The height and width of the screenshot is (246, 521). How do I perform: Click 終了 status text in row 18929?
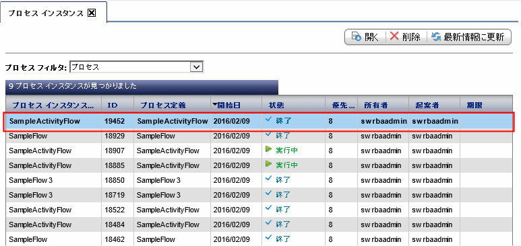pyautogui.click(x=283, y=136)
